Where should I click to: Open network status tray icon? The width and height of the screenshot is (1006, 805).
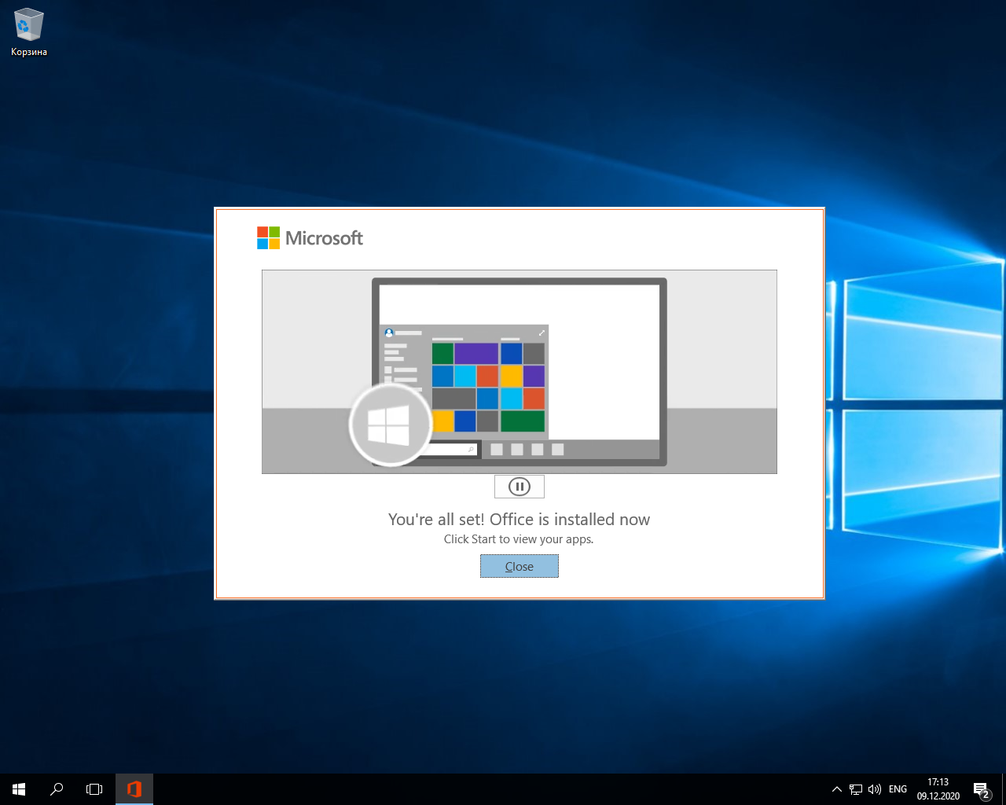point(856,789)
